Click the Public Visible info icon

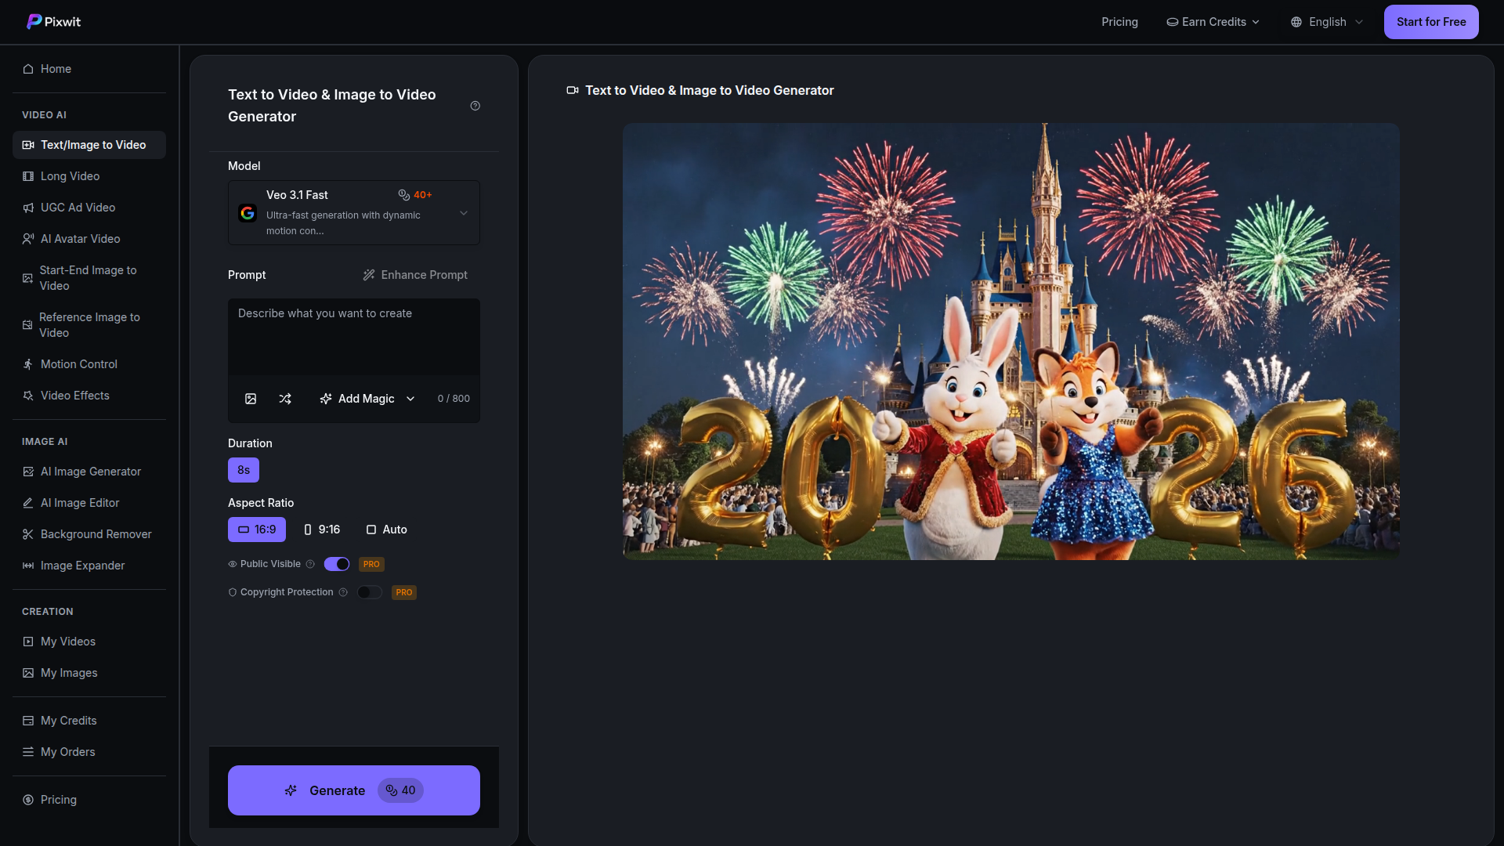(x=310, y=564)
